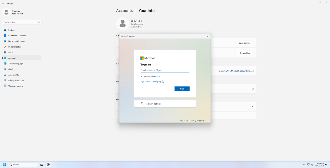Go to Accessibility settings
The image size is (330, 168).
(22, 75)
